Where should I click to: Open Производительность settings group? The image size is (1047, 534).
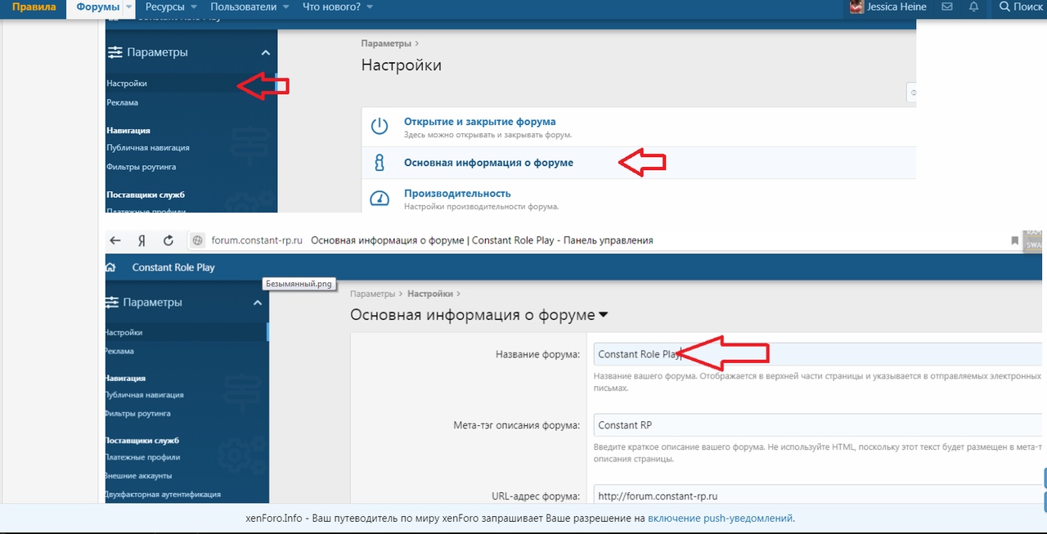(457, 194)
